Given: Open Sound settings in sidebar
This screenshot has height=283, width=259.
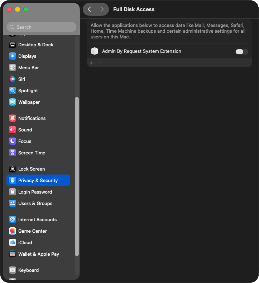Looking at the screenshot, I should (25, 130).
